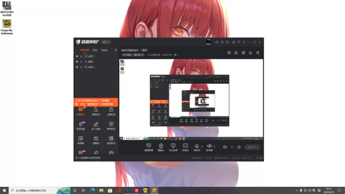Screen dimensions: 345x194
Task: Open Microsoft Edge from taskbar
Action: pyautogui.click(x=92, y=191)
